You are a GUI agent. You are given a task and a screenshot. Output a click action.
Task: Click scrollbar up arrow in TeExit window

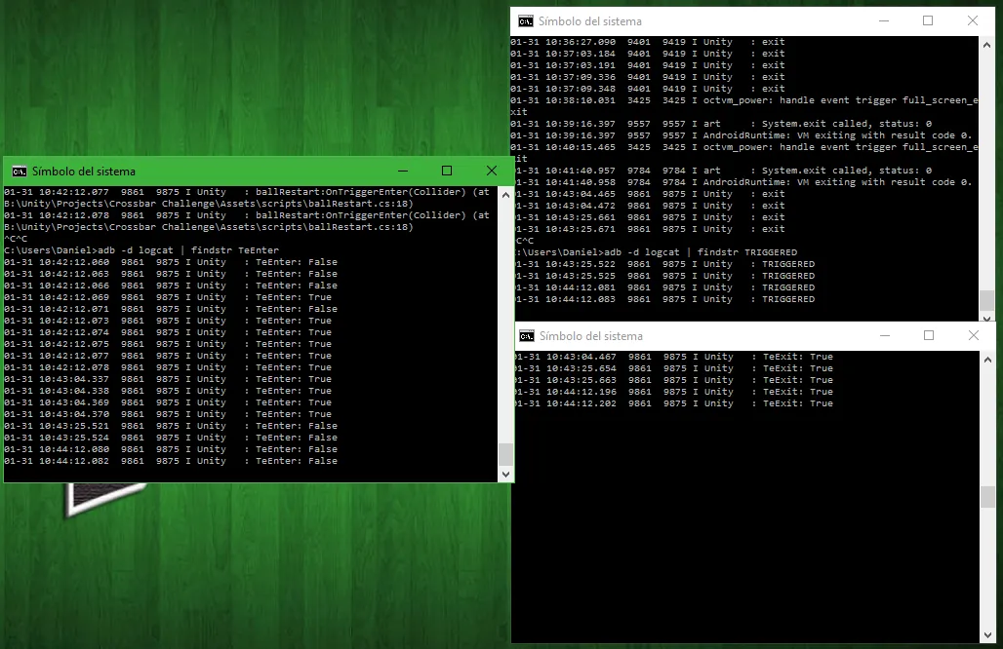pos(987,360)
